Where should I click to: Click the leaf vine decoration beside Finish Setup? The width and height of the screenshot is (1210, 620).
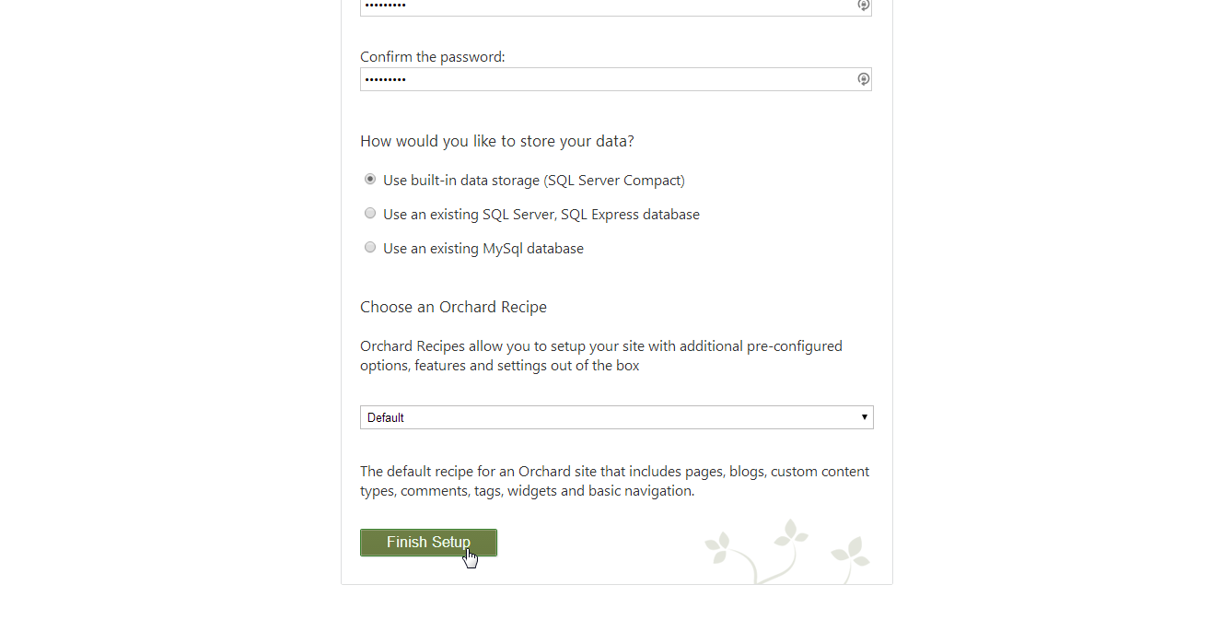(787, 551)
